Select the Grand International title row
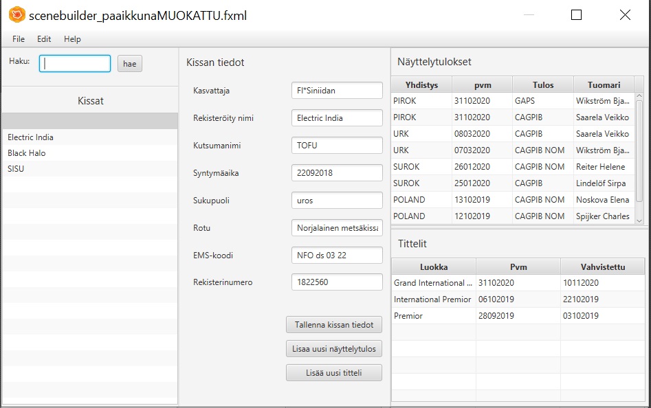Screen dimensions: 651x408 click(x=481, y=282)
